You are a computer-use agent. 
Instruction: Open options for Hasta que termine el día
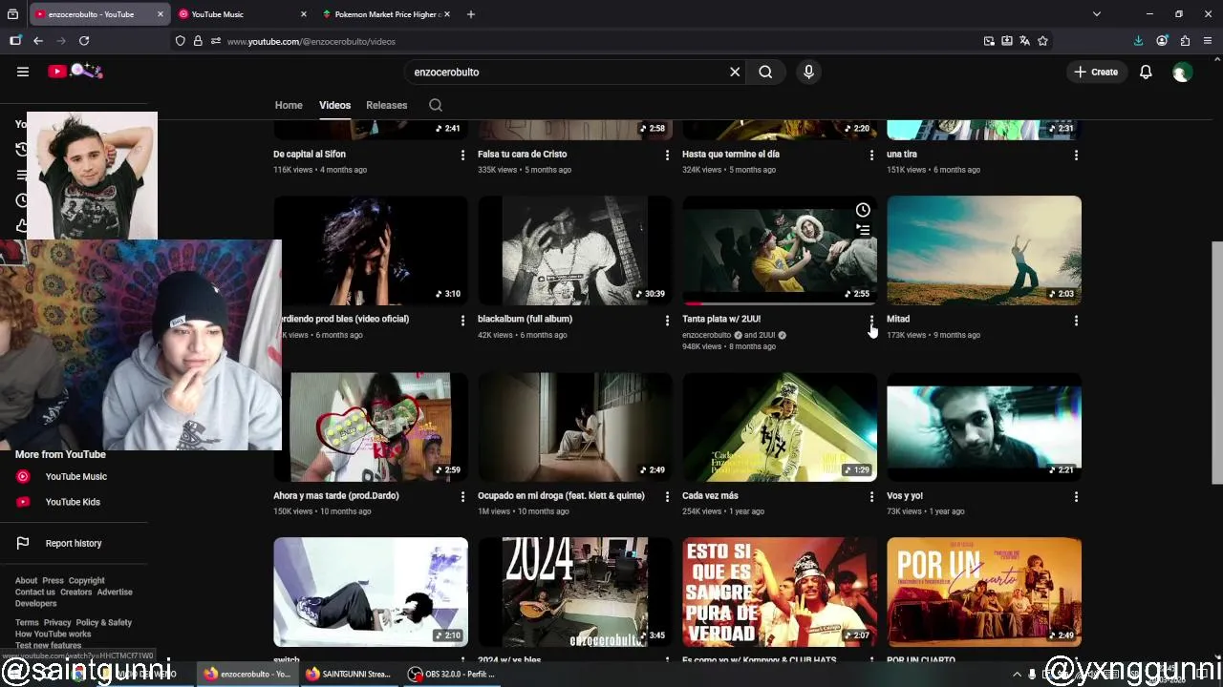click(x=871, y=155)
